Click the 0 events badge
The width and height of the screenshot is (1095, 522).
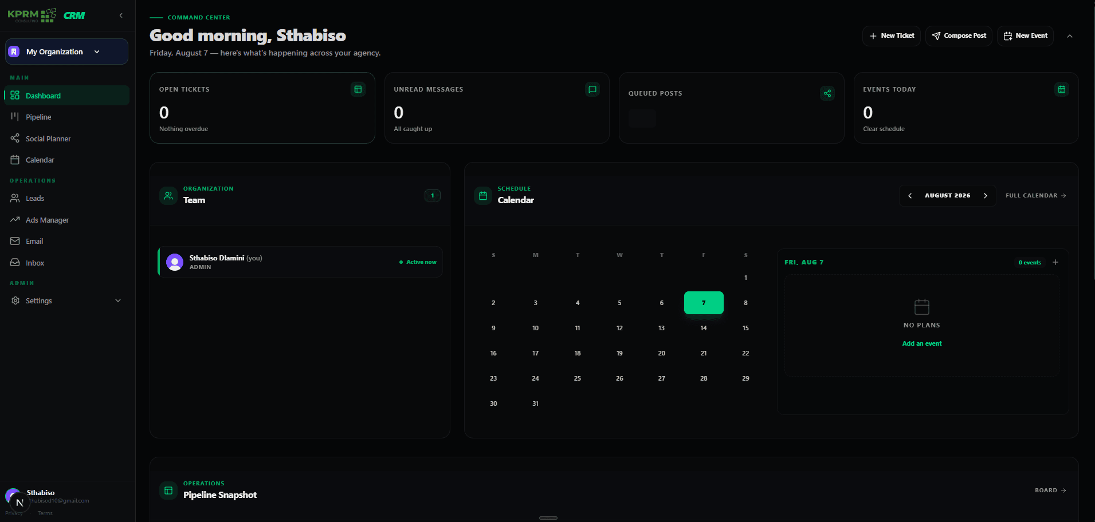point(1030,263)
